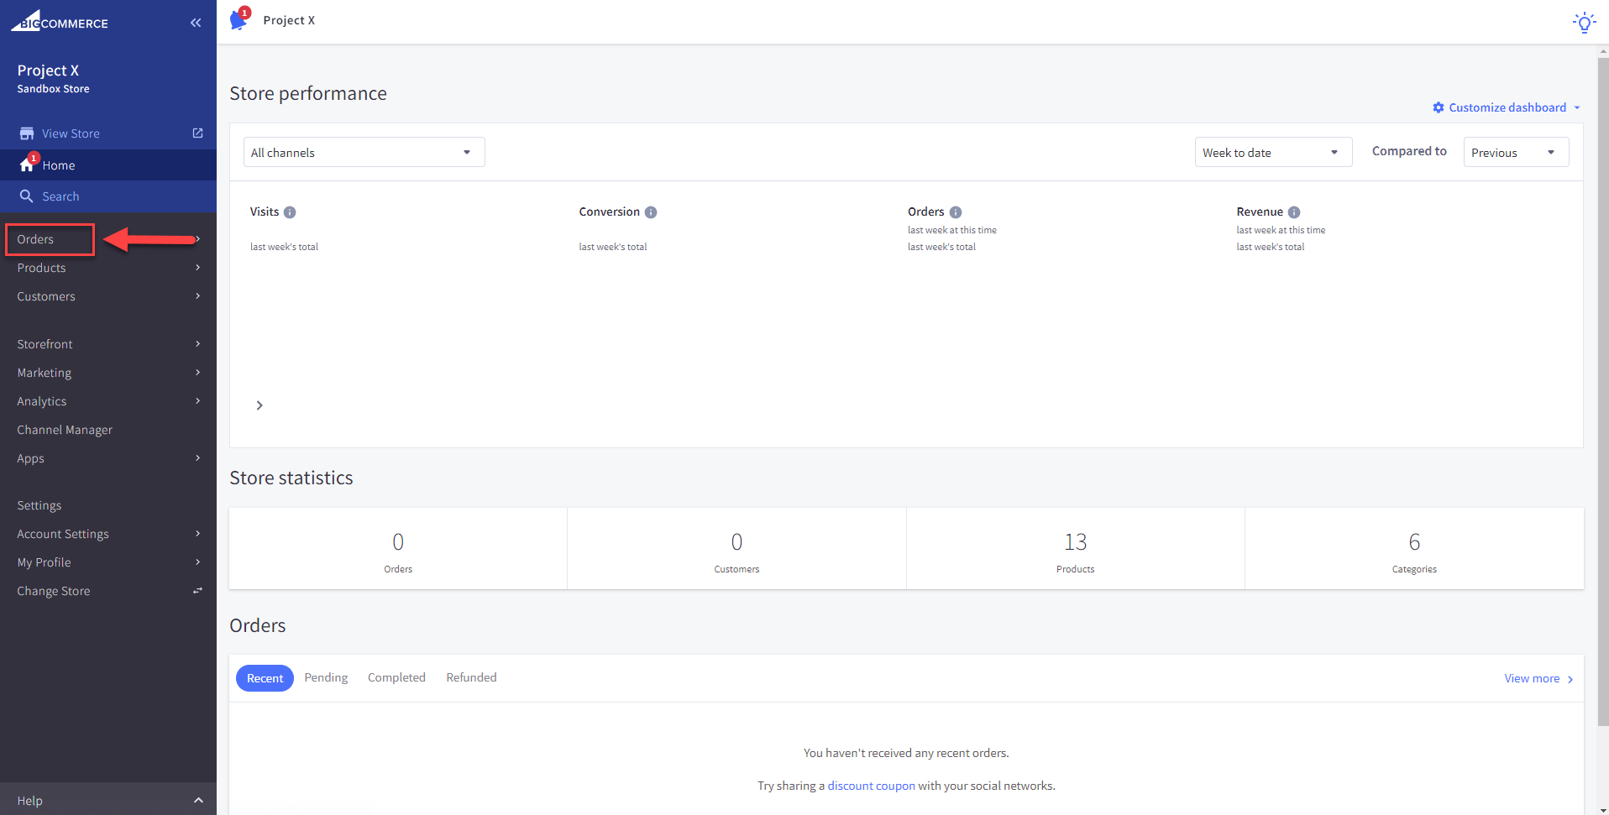This screenshot has height=815, width=1609.
Task: Click the BigCommerce logo
Action: (60, 21)
